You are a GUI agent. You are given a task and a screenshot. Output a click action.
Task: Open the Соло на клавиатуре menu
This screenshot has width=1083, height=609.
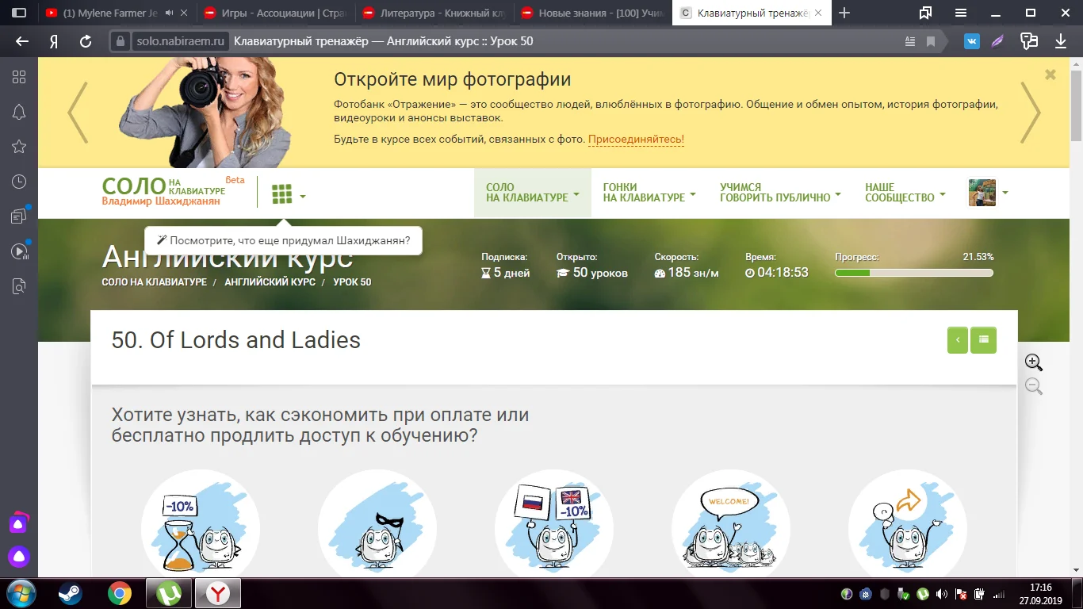(533, 193)
